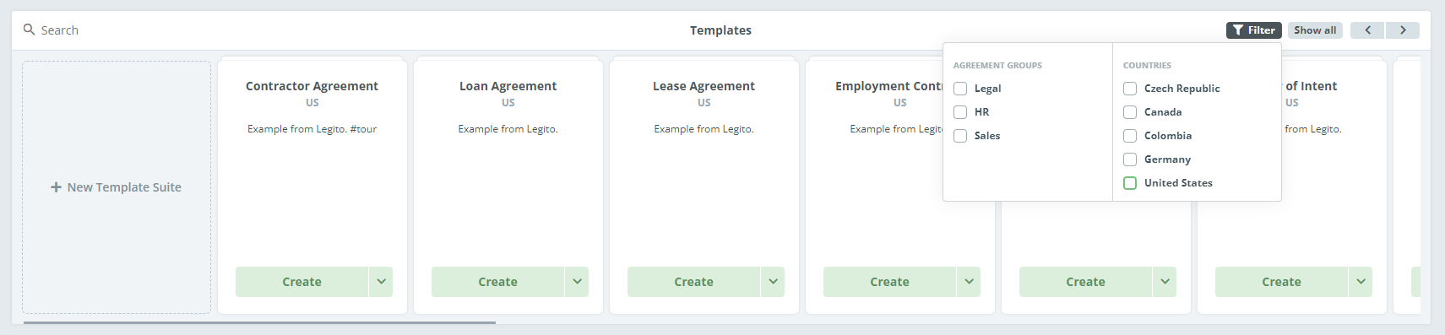This screenshot has width=1445, height=335.
Task: Toggle the Germany country filter
Action: (1130, 159)
